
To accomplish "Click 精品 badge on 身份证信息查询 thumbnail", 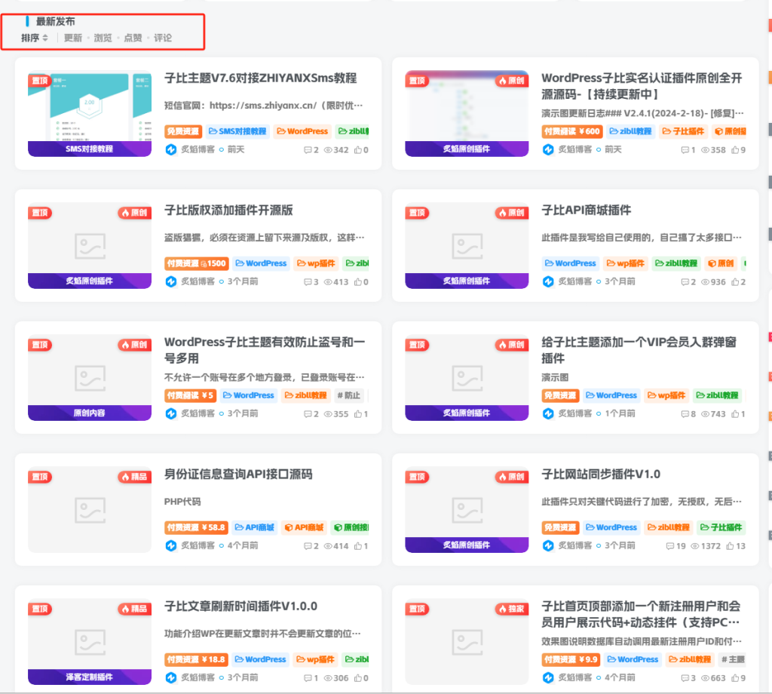I will click(134, 477).
